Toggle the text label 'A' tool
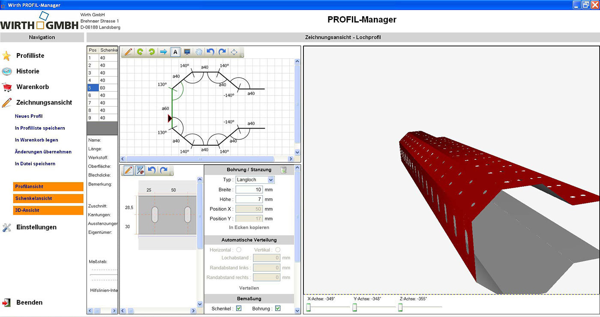This screenshot has width=600, height=317. point(175,52)
